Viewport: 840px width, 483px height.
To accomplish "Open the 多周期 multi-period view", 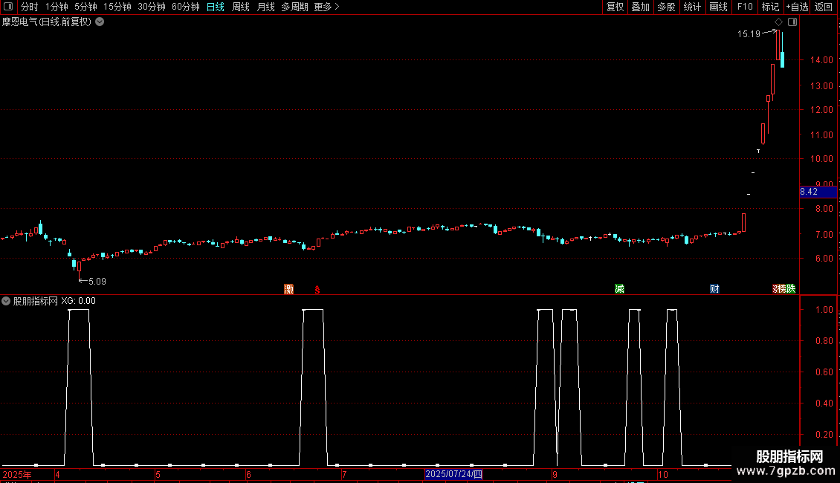I will (x=294, y=7).
